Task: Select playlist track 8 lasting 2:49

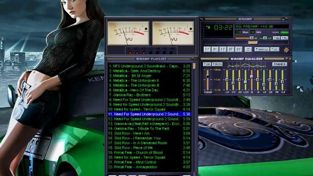Action: 149,100
